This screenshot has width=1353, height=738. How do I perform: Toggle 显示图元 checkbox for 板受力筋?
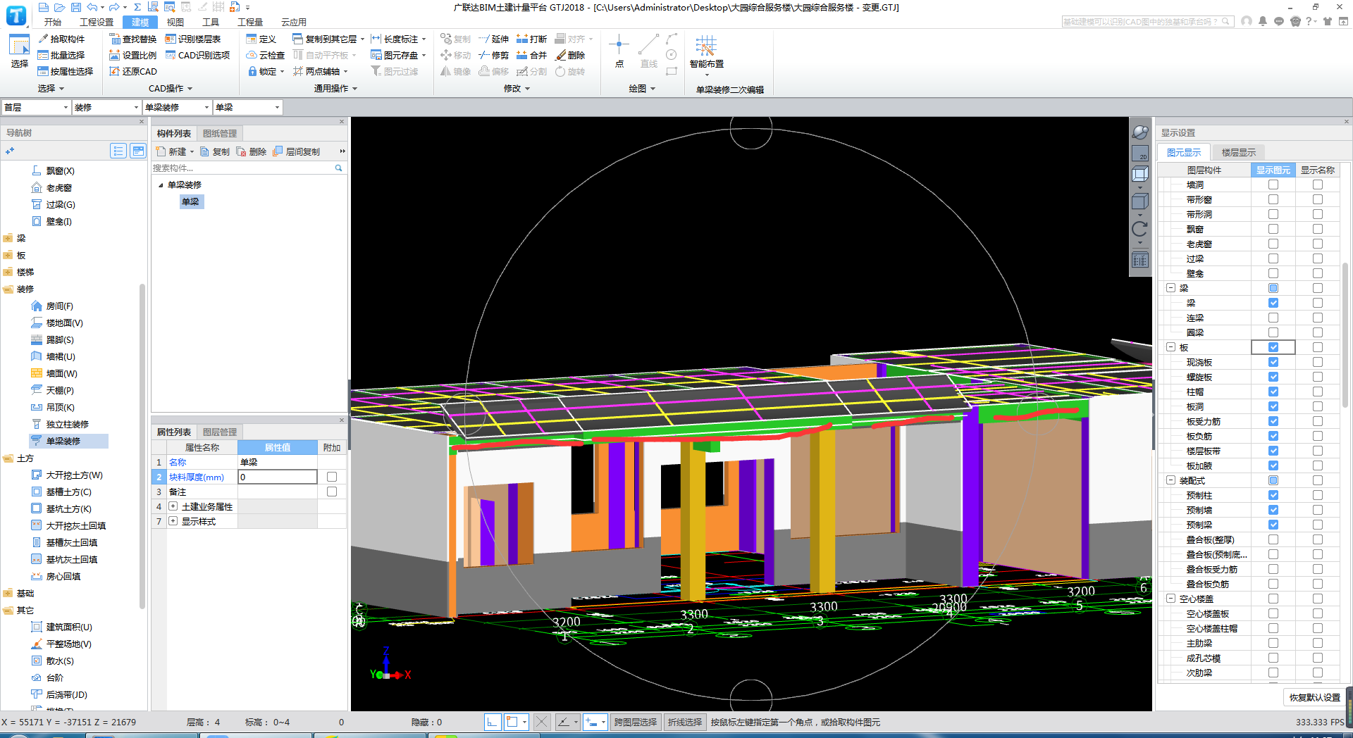click(x=1273, y=421)
